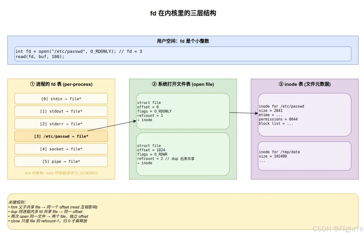Click the "mtime = ..." line
Screen dimensions: 364x235
[271, 115]
